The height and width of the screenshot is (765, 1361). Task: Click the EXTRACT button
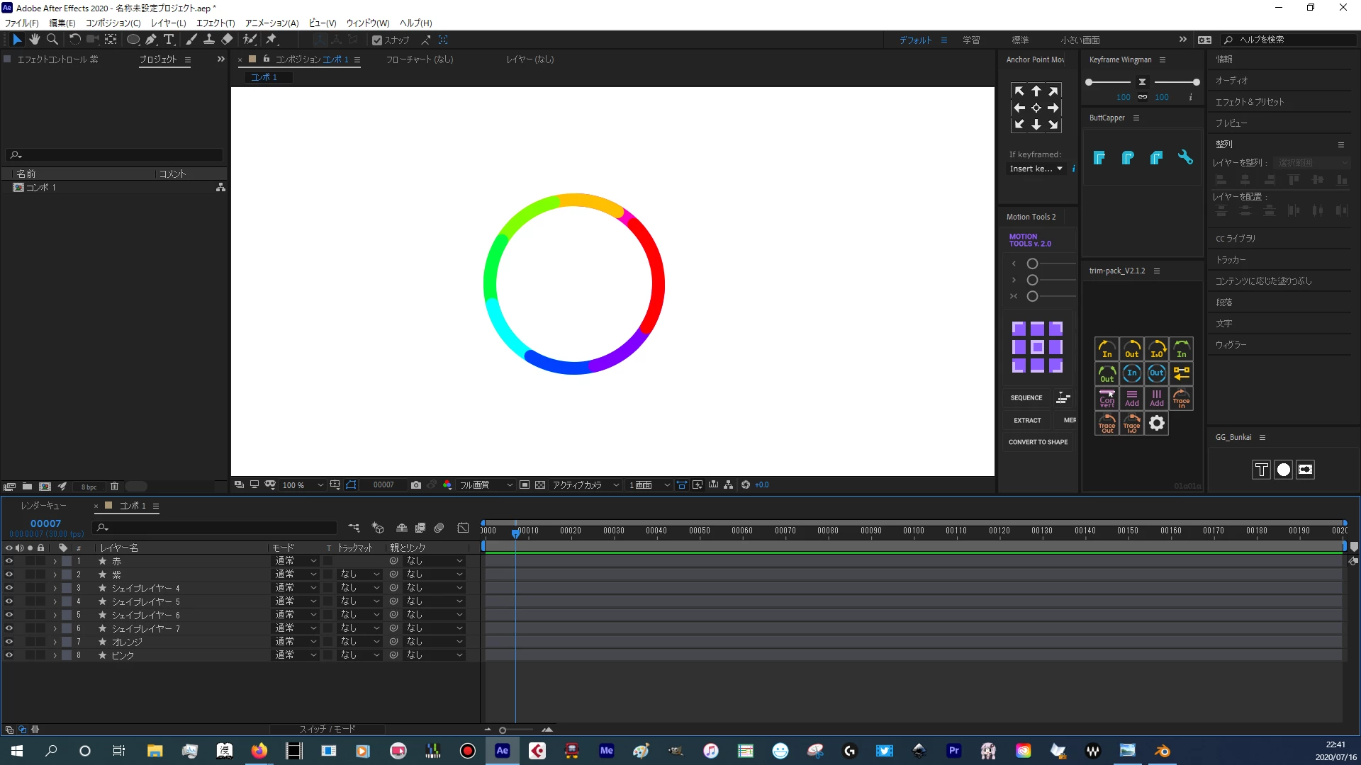(1027, 420)
